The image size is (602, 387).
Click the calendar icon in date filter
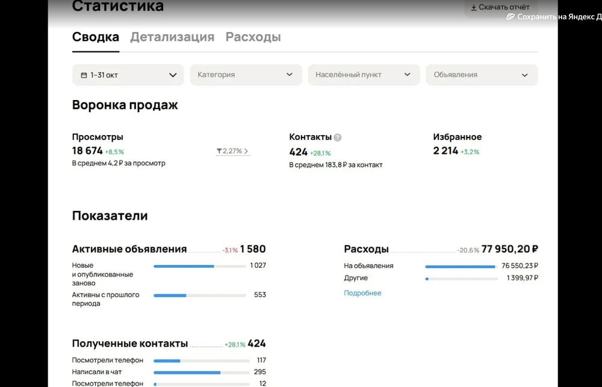pos(84,75)
